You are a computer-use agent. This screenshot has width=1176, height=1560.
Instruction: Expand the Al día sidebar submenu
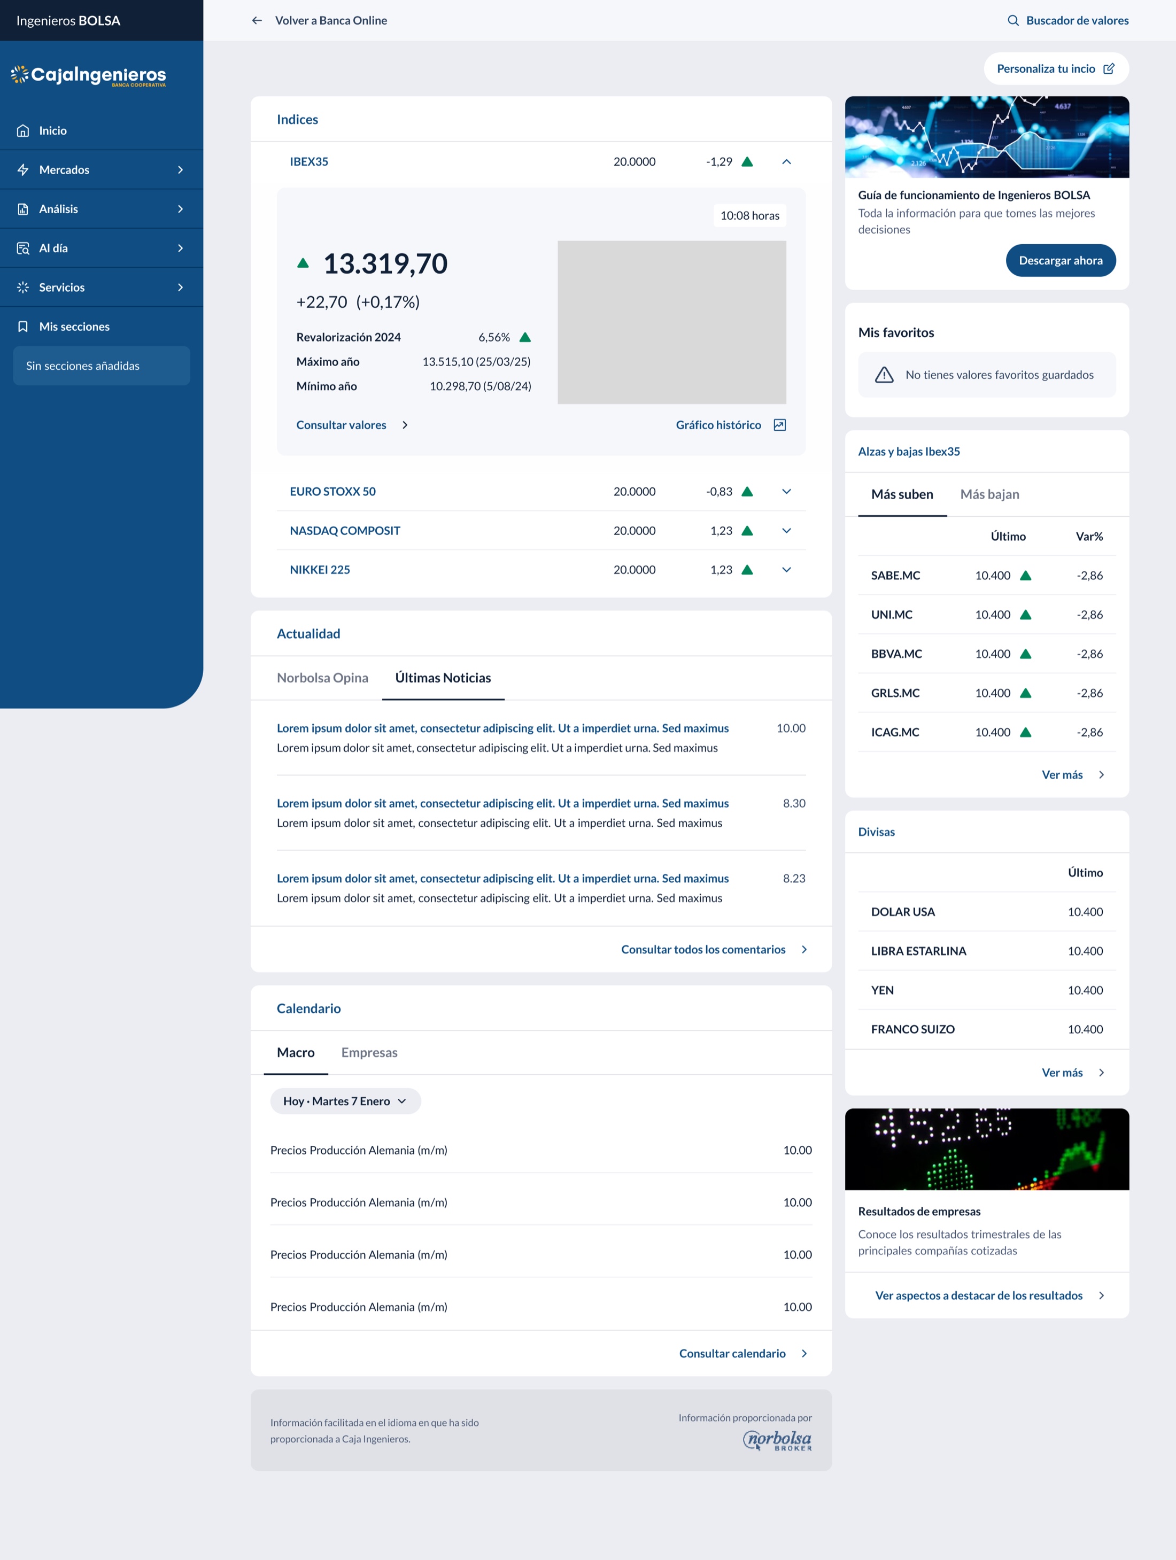[x=181, y=249]
